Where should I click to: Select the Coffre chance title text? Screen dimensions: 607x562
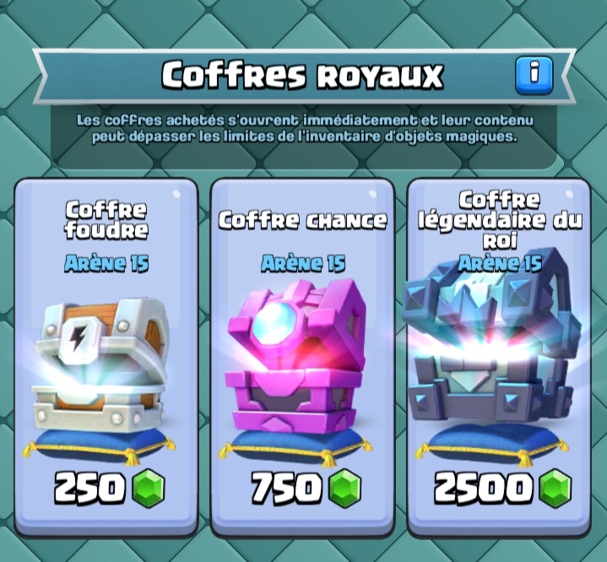click(x=303, y=220)
